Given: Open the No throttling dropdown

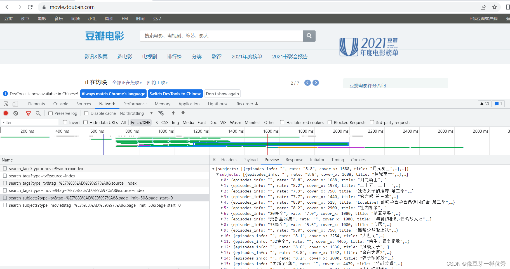Looking at the screenshot, I should click(x=136, y=113).
